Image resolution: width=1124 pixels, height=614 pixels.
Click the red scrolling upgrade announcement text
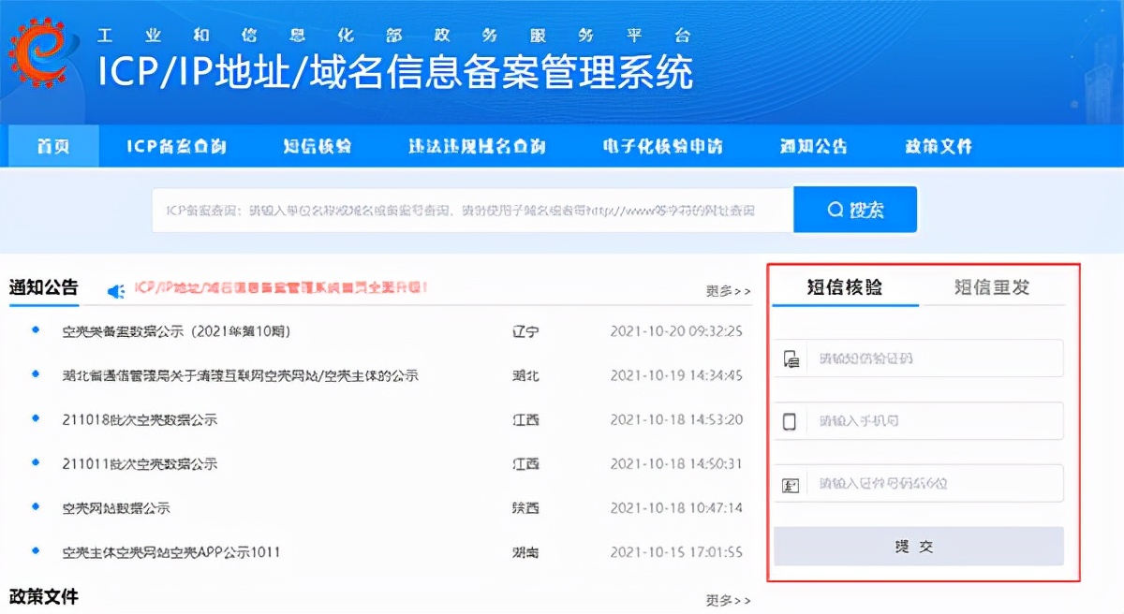pos(281,288)
